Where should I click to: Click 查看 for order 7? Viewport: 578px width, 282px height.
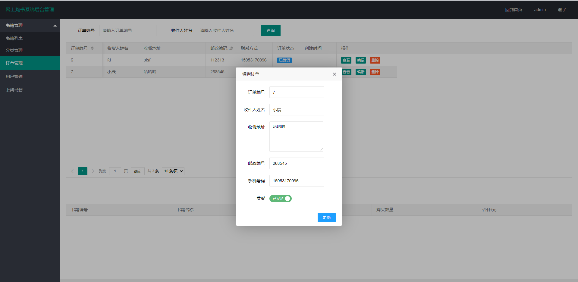coord(347,72)
